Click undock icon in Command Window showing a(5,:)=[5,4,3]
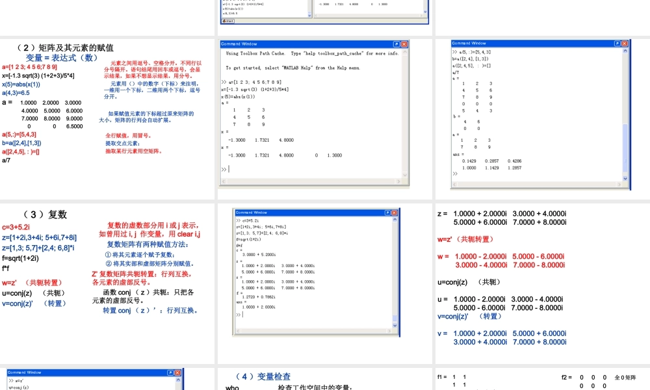The height and width of the screenshot is (390, 650). click(617, 43)
